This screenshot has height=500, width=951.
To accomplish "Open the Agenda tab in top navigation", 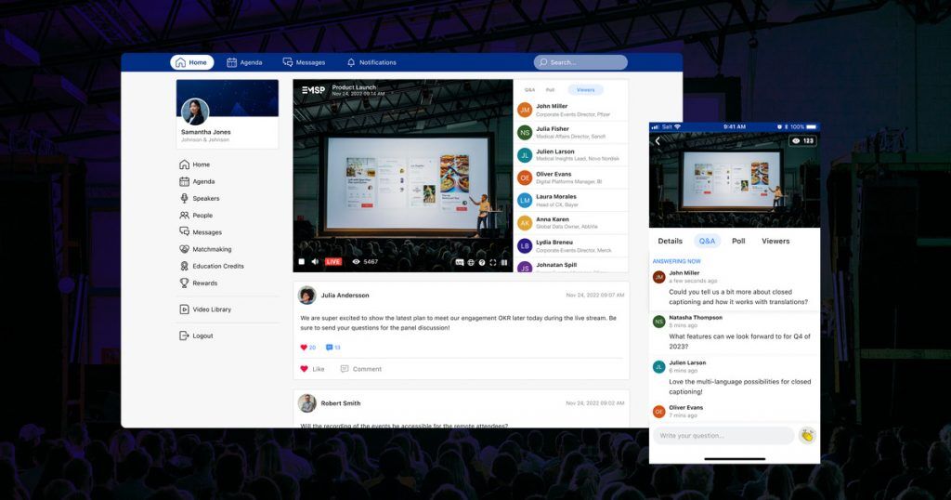I will pyautogui.click(x=244, y=62).
